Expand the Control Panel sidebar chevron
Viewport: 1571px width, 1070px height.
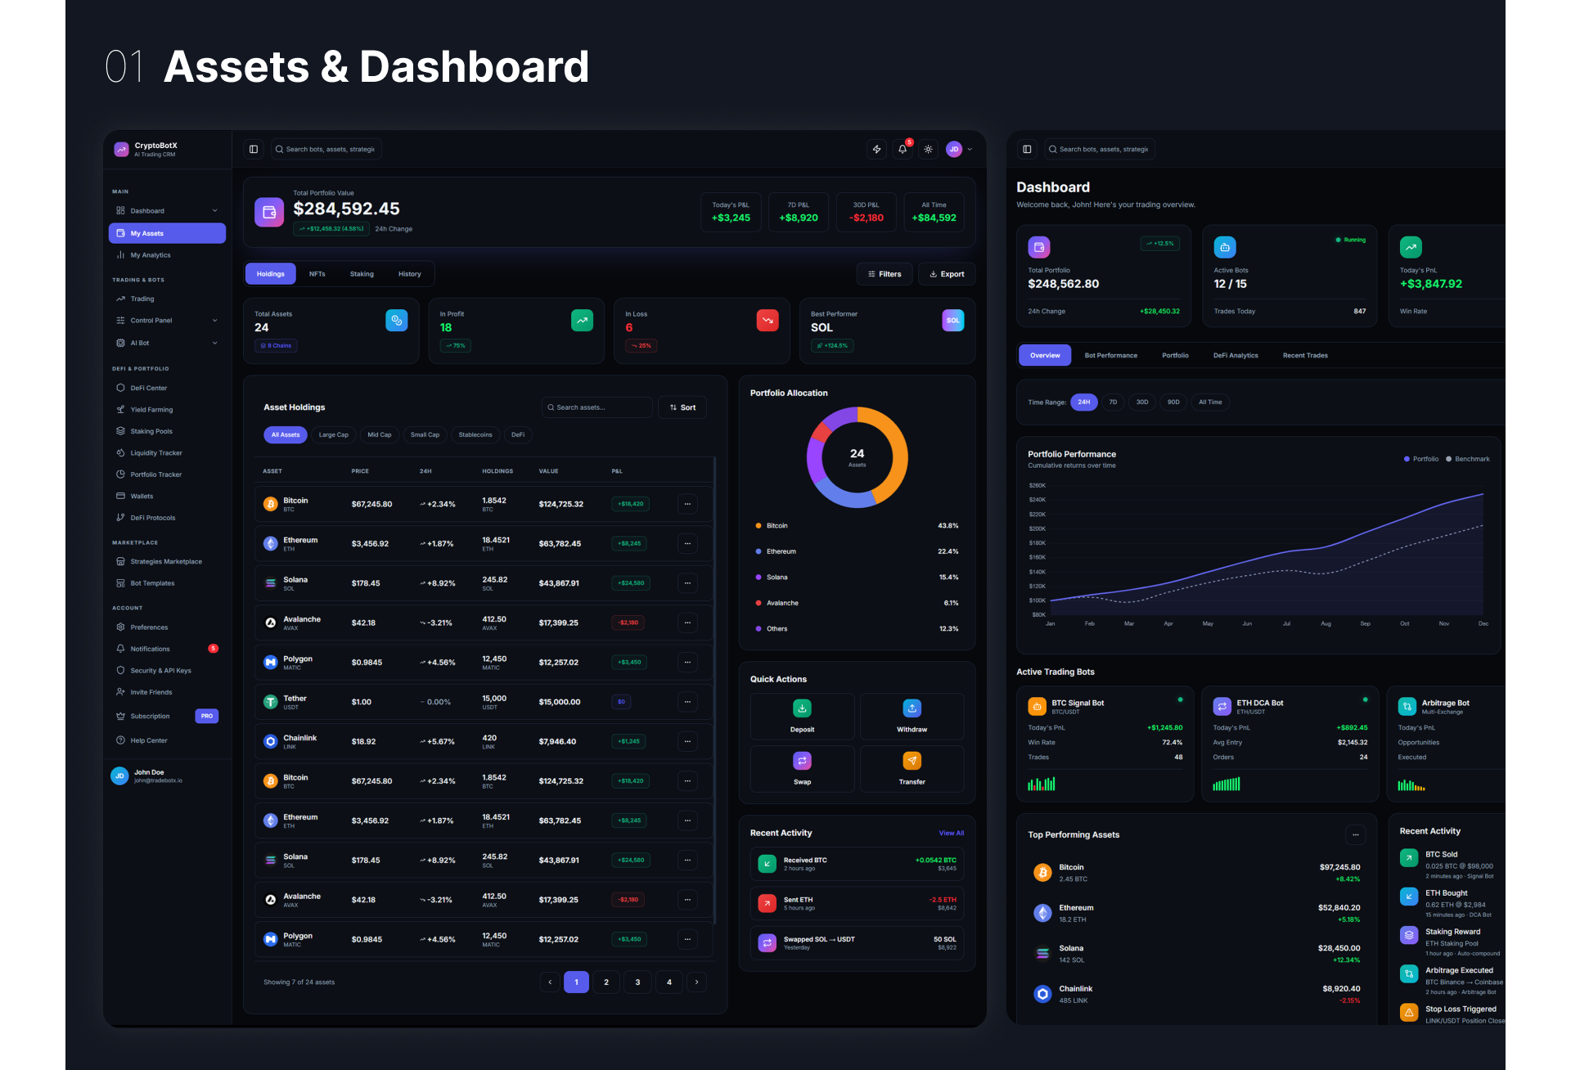click(x=215, y=321)
